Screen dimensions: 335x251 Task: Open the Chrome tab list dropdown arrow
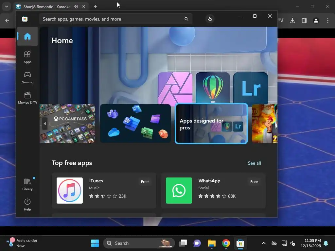(7, 7)
